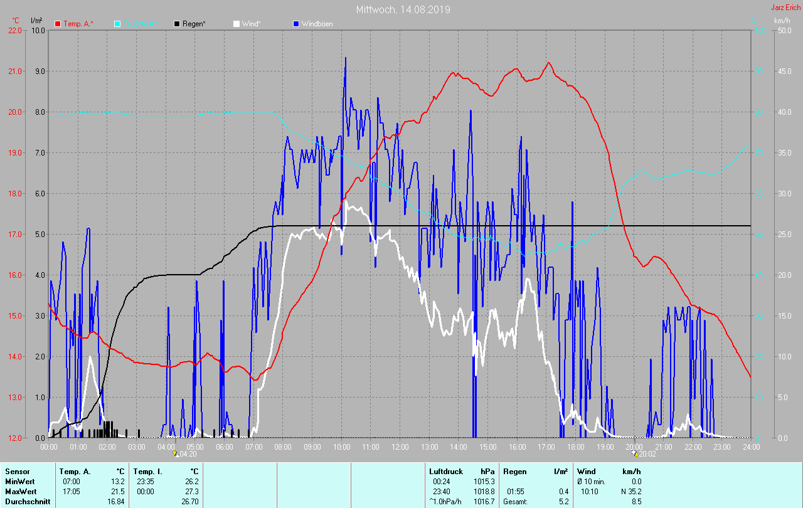
Task: Select the Temp. A. legend label
Action: pos(78,24)
